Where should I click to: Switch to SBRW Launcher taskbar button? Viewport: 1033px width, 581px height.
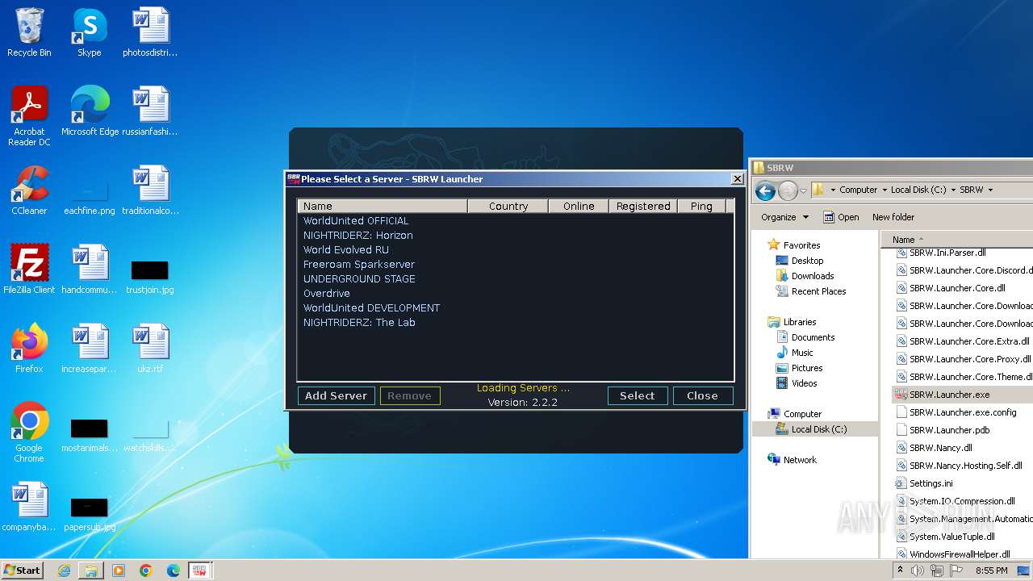click(199, 571)
